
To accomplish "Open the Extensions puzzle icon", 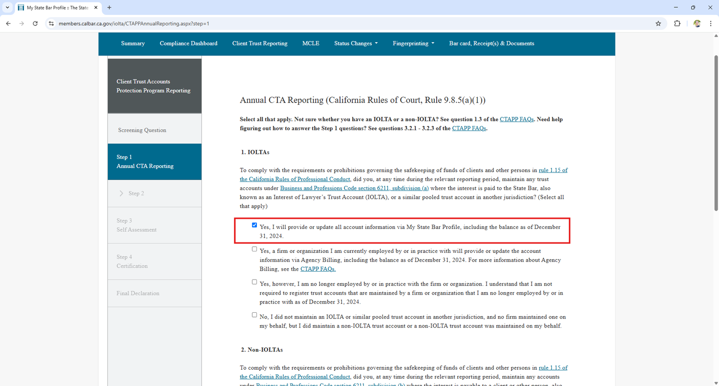I will 677,23.
